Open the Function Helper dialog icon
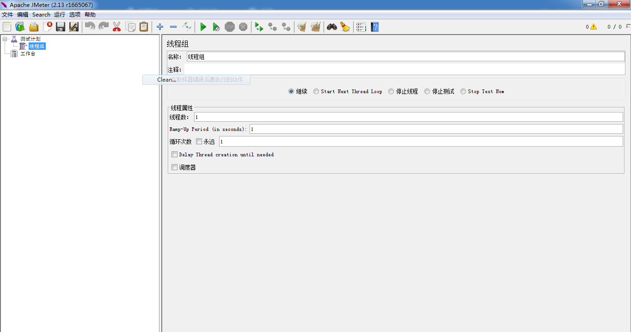 361,27
